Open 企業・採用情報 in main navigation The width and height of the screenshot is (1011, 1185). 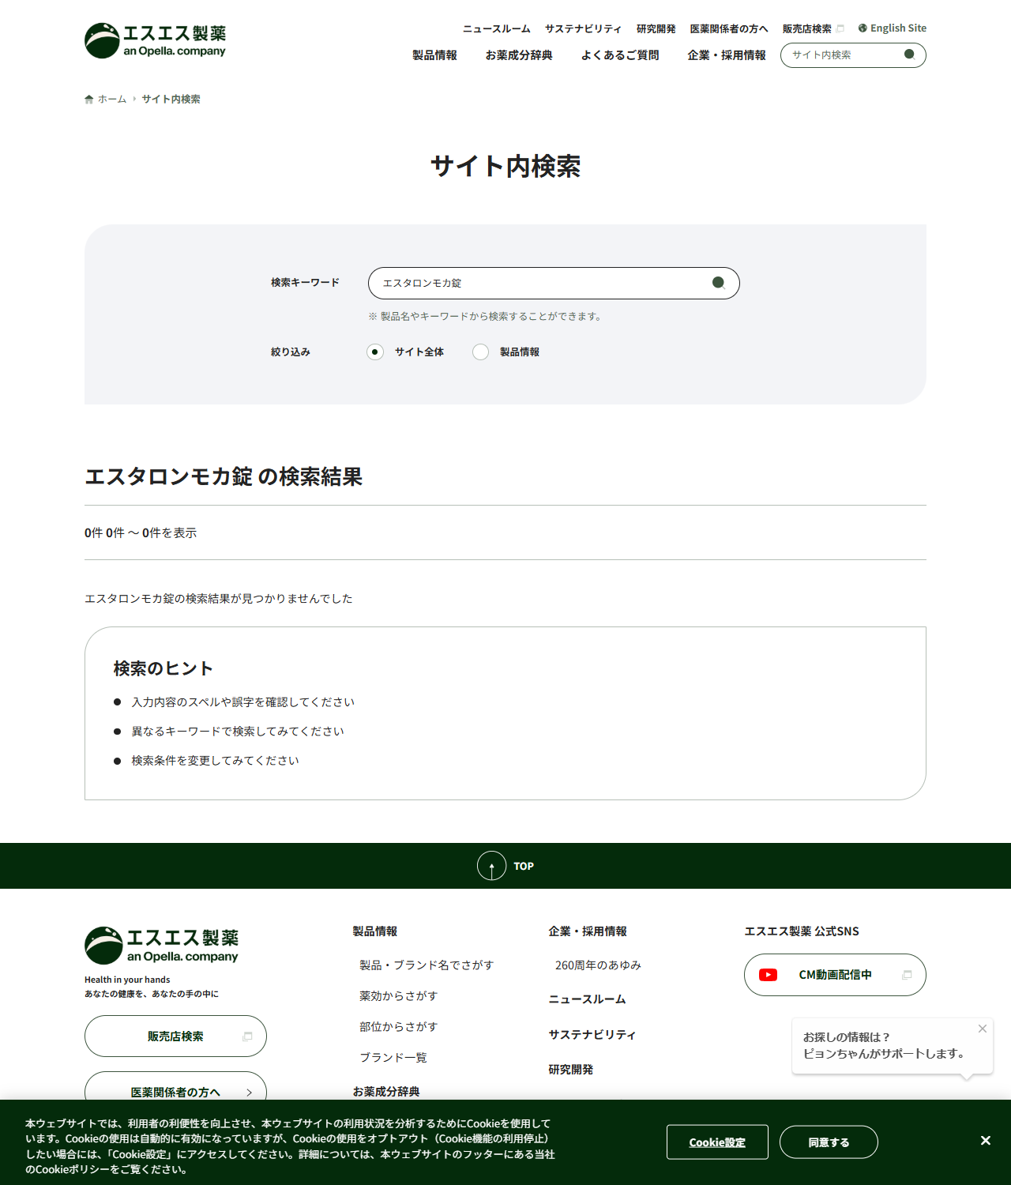pos(727,55)
